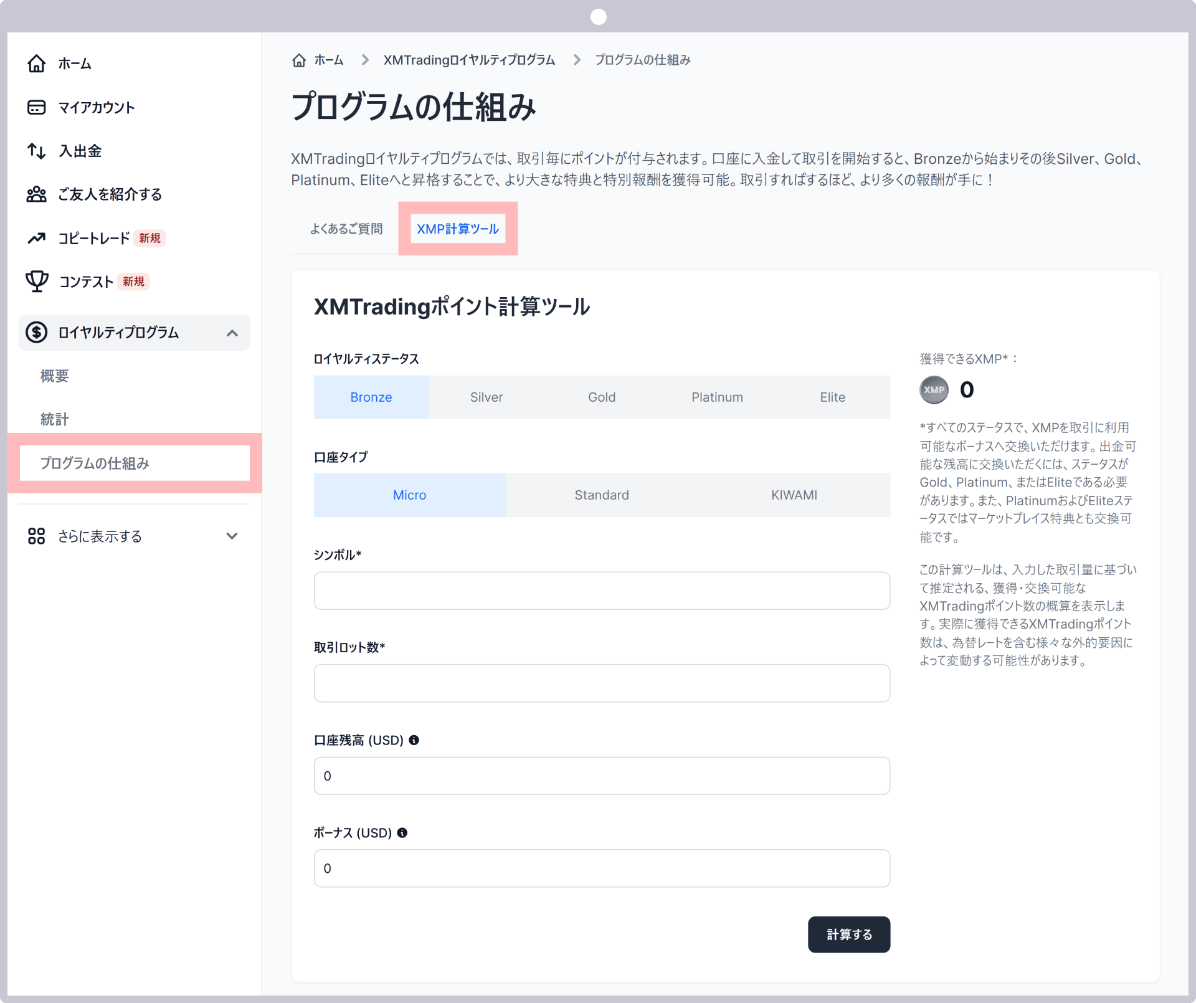Click the 新規 badge next to コンテスト

(x=134, y=282)
